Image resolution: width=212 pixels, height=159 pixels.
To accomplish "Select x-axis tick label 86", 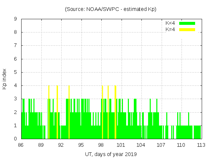I will point(21,145).
